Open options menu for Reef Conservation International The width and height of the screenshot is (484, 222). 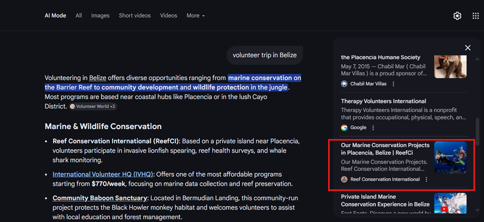[426, 179]
